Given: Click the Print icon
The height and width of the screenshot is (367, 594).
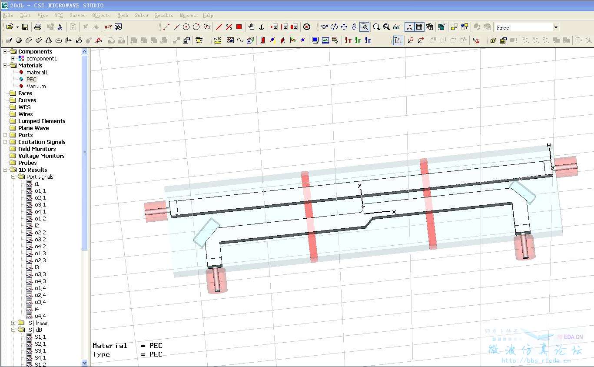Looking at the screenshot, I should 38,27.
